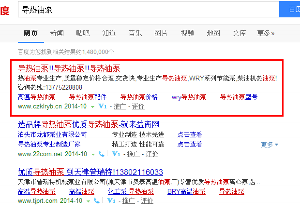Click the text 专业制造 技术先进

pos(138,134)
